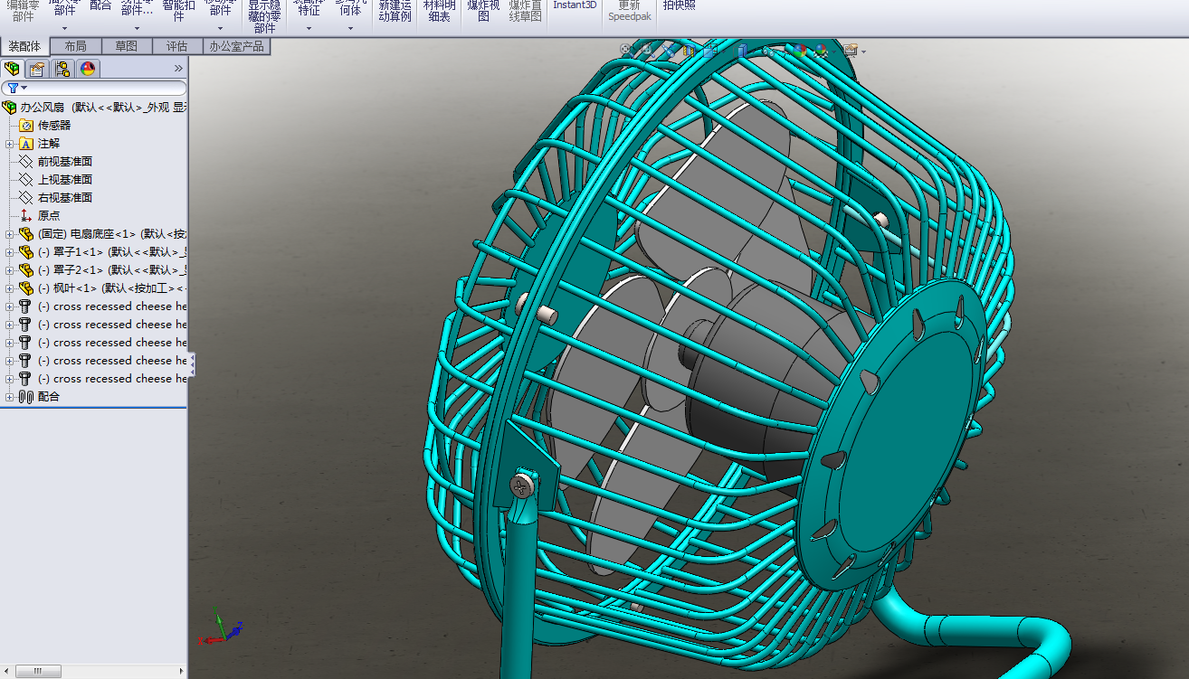Select the 右视基准面 tree item
The image size is (1189, 679).
[65, 198]
